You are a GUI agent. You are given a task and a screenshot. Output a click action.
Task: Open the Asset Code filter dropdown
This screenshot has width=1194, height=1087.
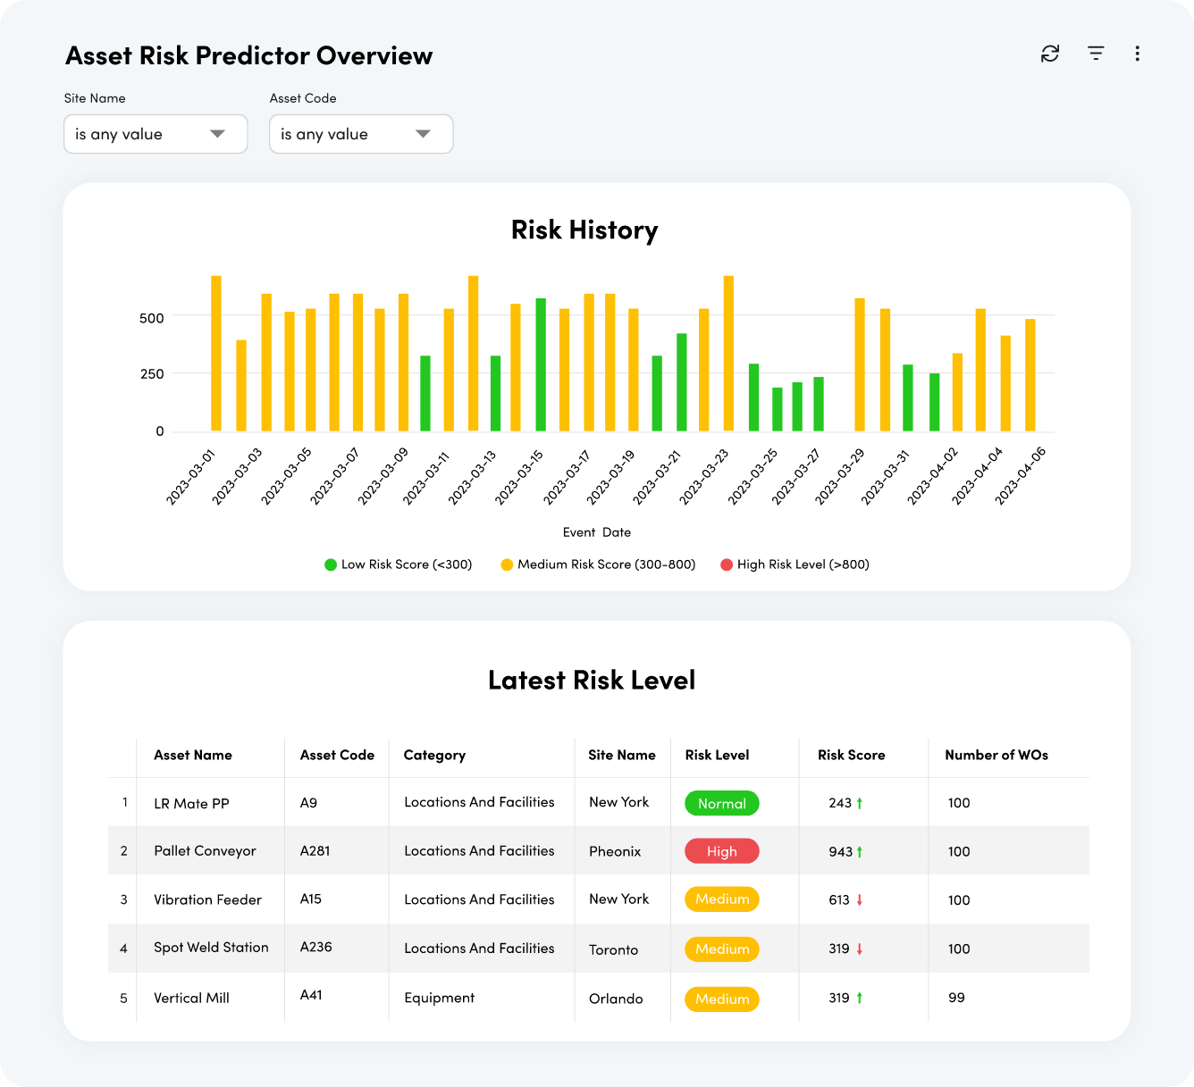click(x=361, y=134)
